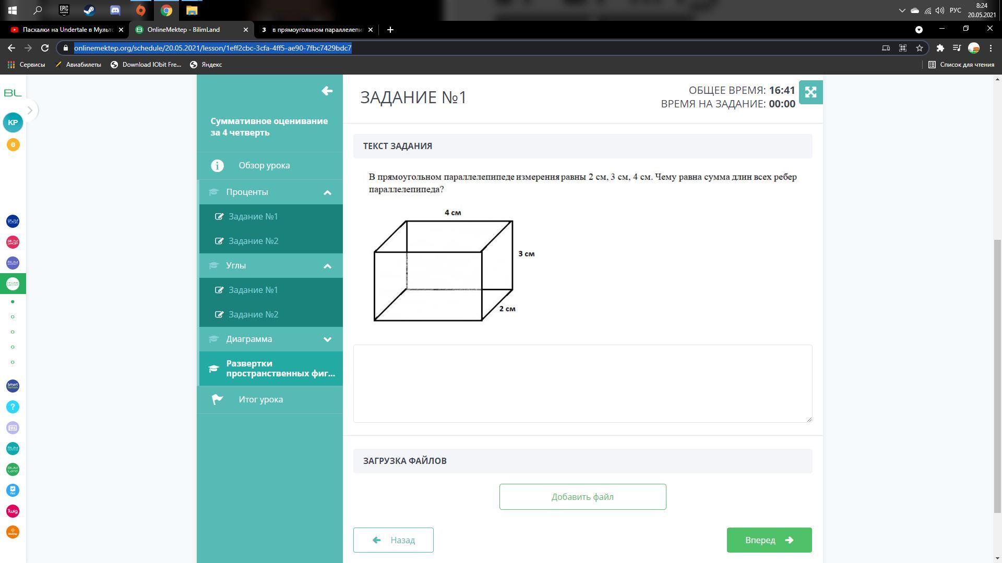Click the page vertical scrollbar
Viewport: 1002px width, 563px height.
[x=997, y=375]
